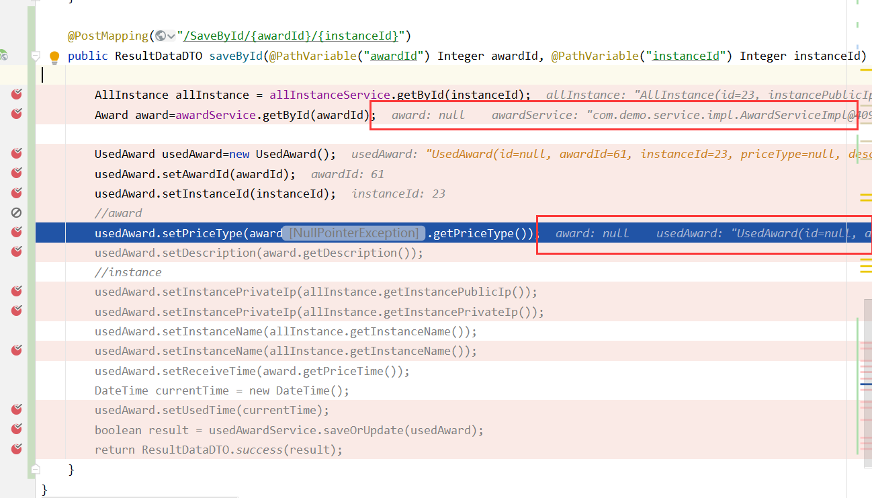Remove breakpoint on awardService.getById(awardId) line

(17, 114)
